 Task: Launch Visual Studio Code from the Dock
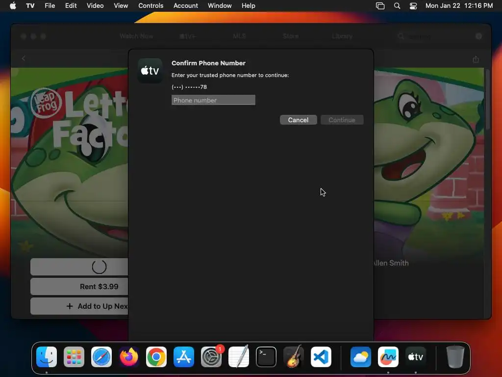pos(321,357)
